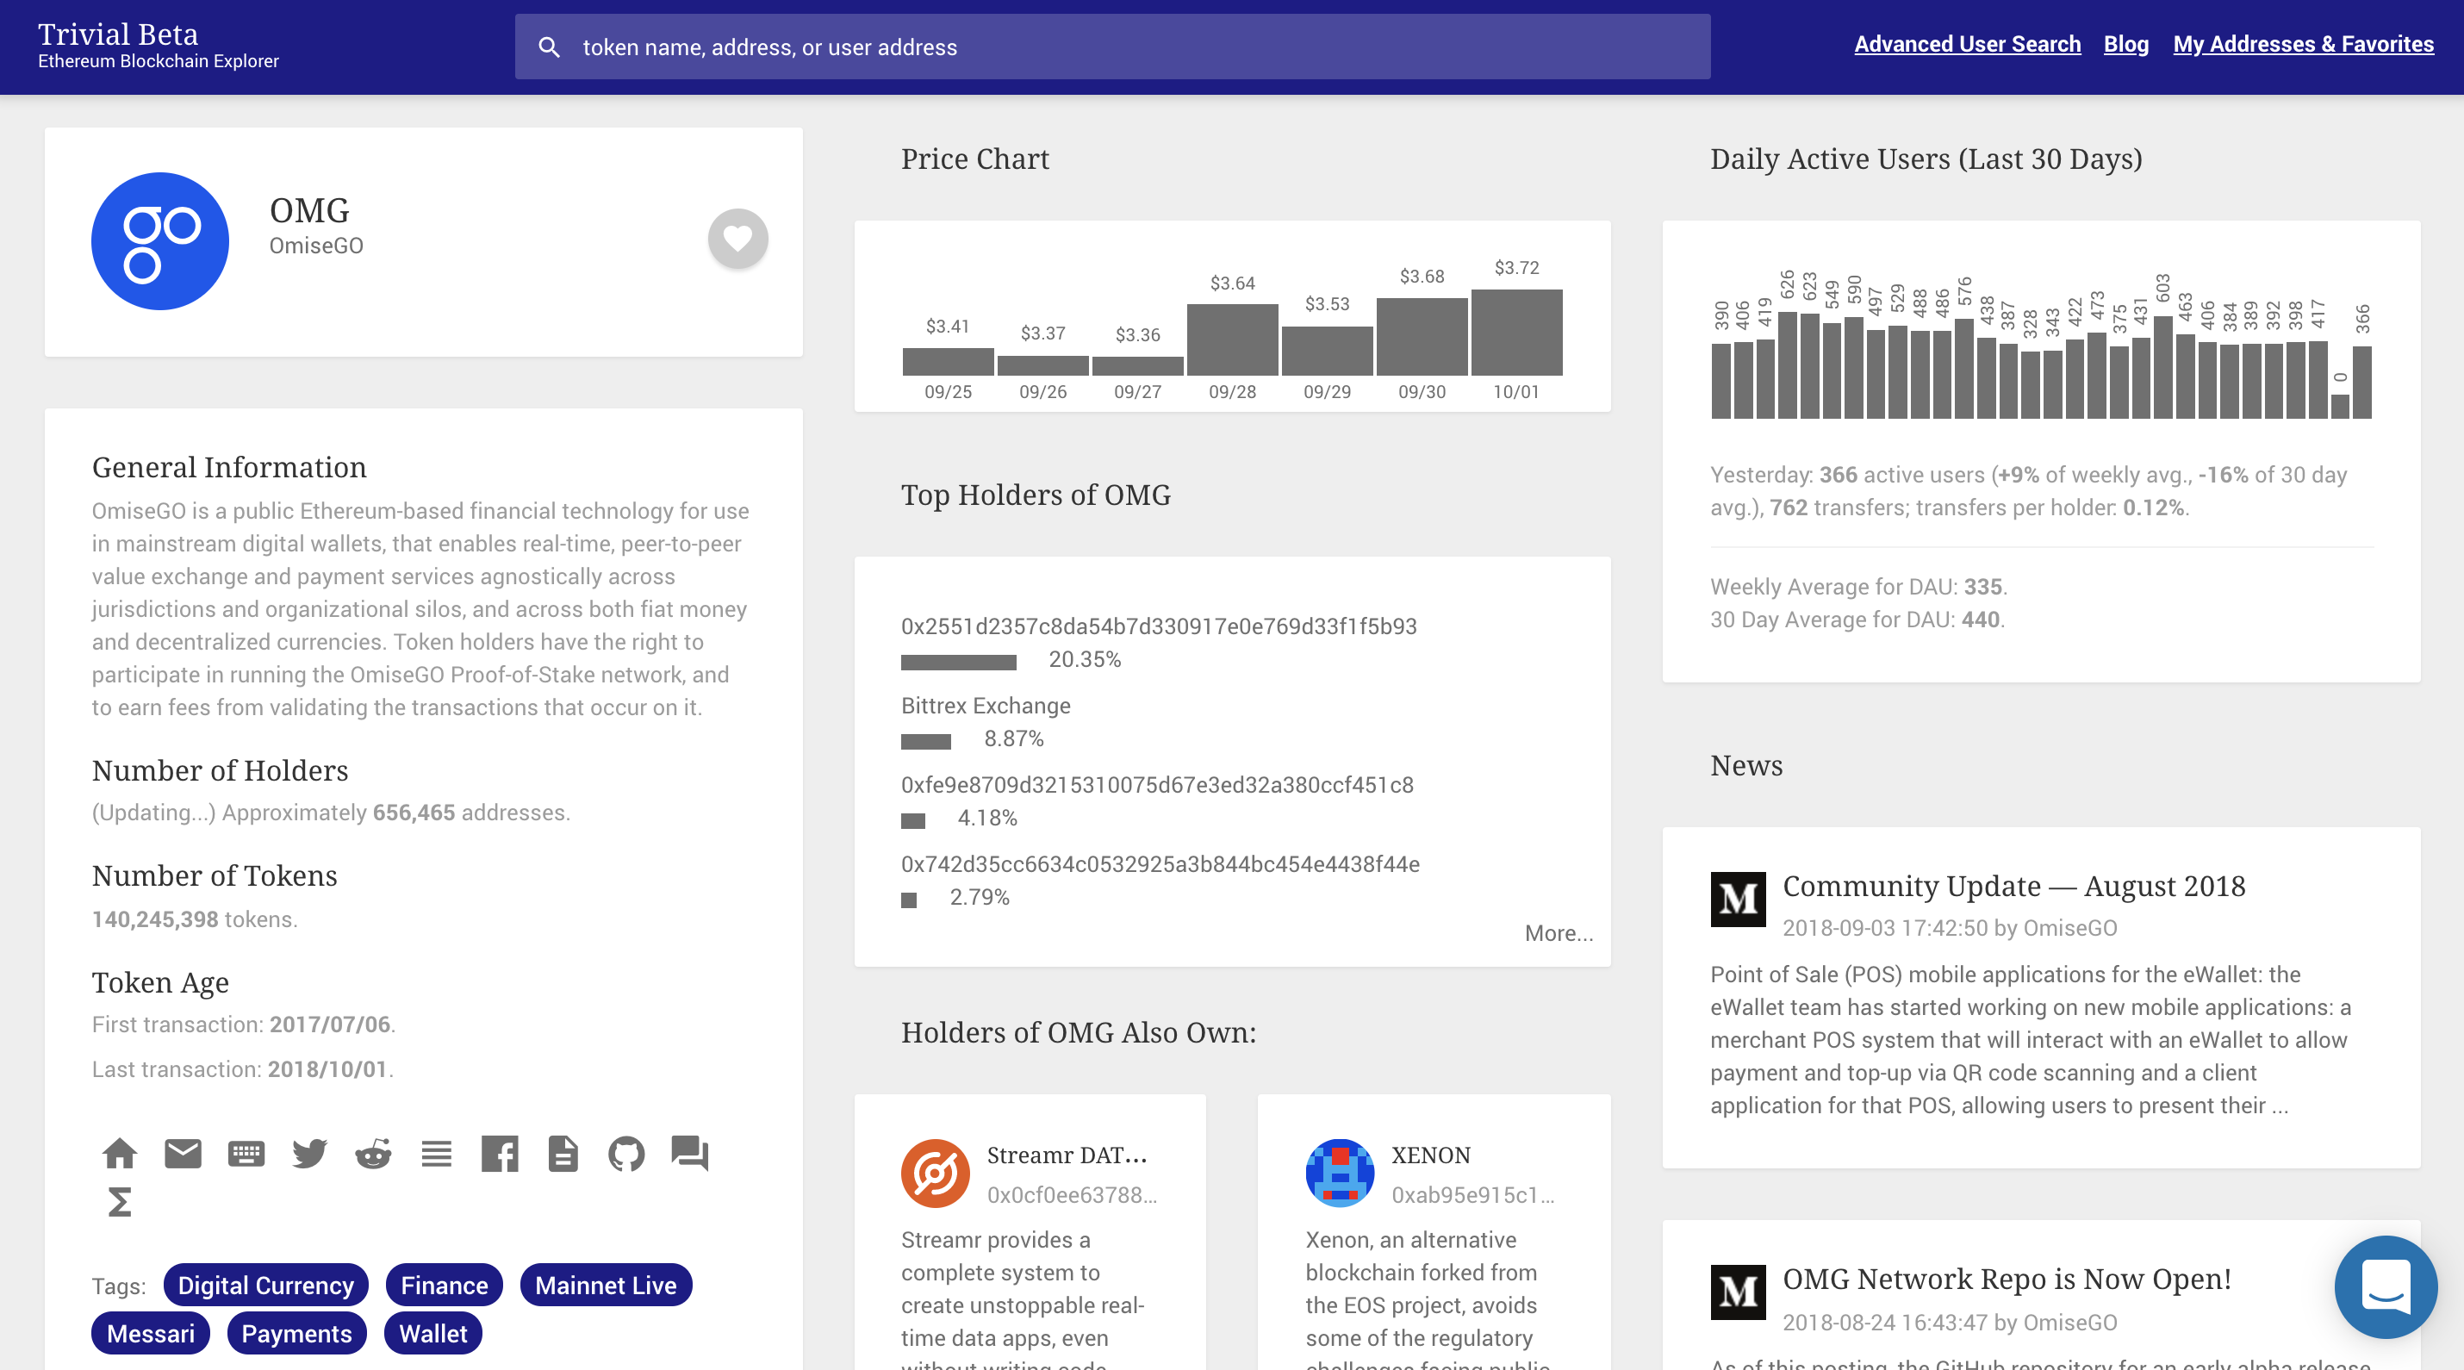Go to the Trivial Beta home title

coord(118,34)
